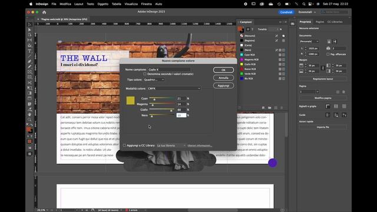Open the zoom level dropdown in status bar
The width and height of the screenshot is (377, 212).
pyautogui.click(x=47, y=210)
